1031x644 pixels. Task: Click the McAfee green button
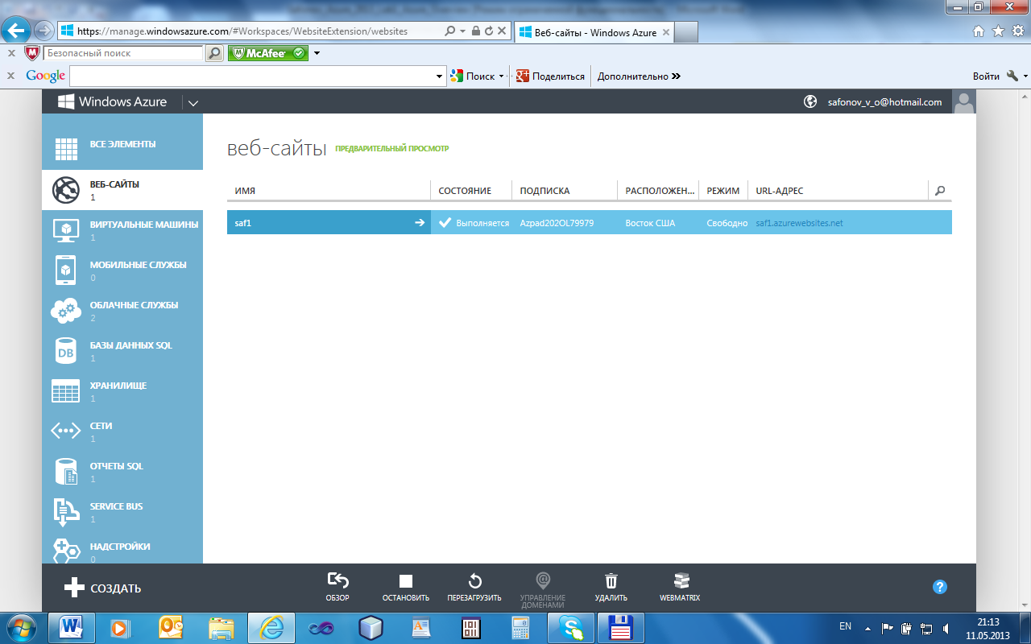tap(268, 53)
